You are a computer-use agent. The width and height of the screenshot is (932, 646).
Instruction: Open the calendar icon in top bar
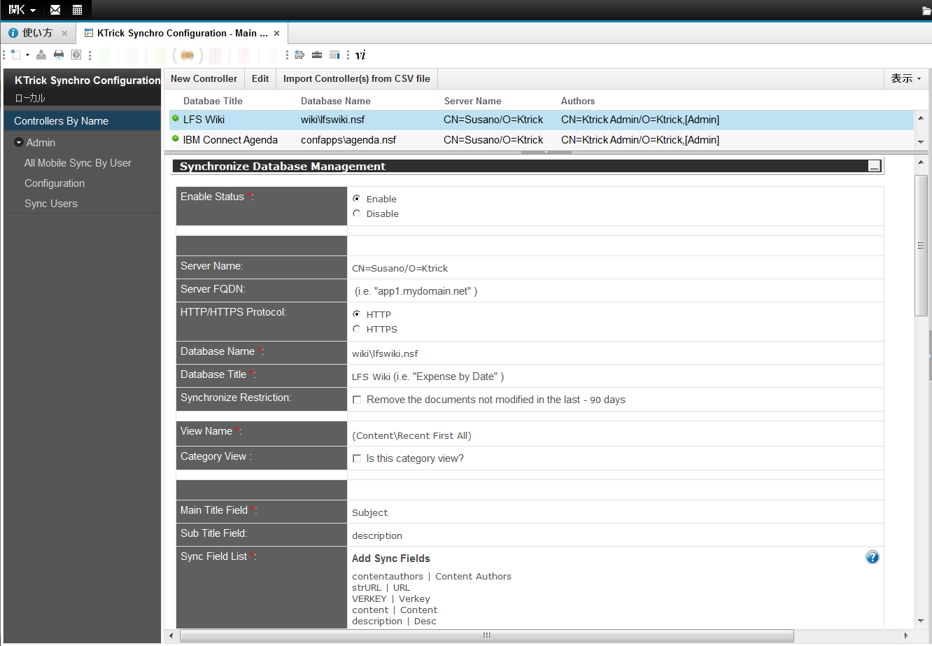pos(77,10)
